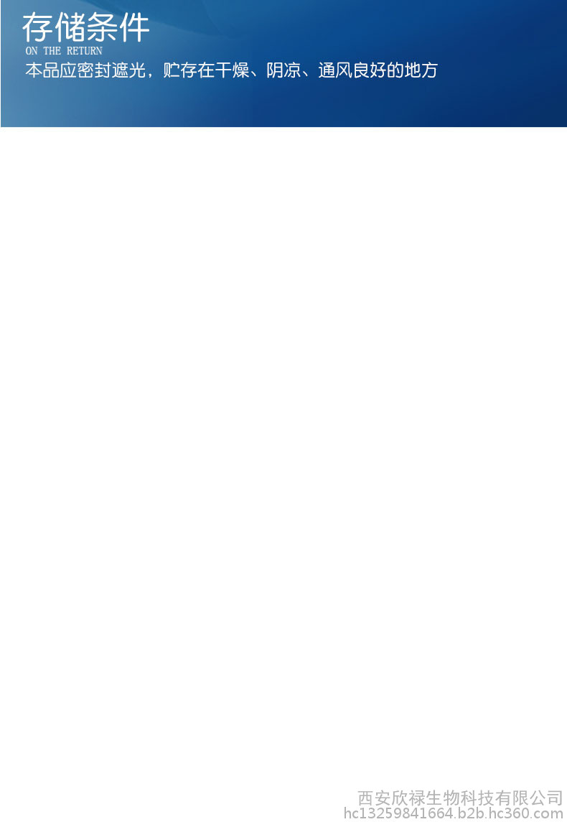Open the hc13259841664.b2b.hc360.com watermark URL
The width and height of the screenshot is (567, 822).
(x=454, y=813)
